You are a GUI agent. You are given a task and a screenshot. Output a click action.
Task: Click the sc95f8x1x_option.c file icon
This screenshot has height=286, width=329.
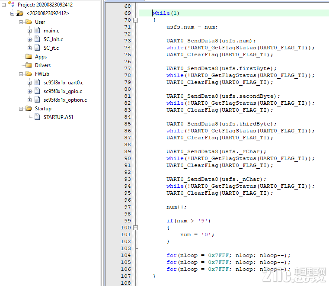(37, 100)
